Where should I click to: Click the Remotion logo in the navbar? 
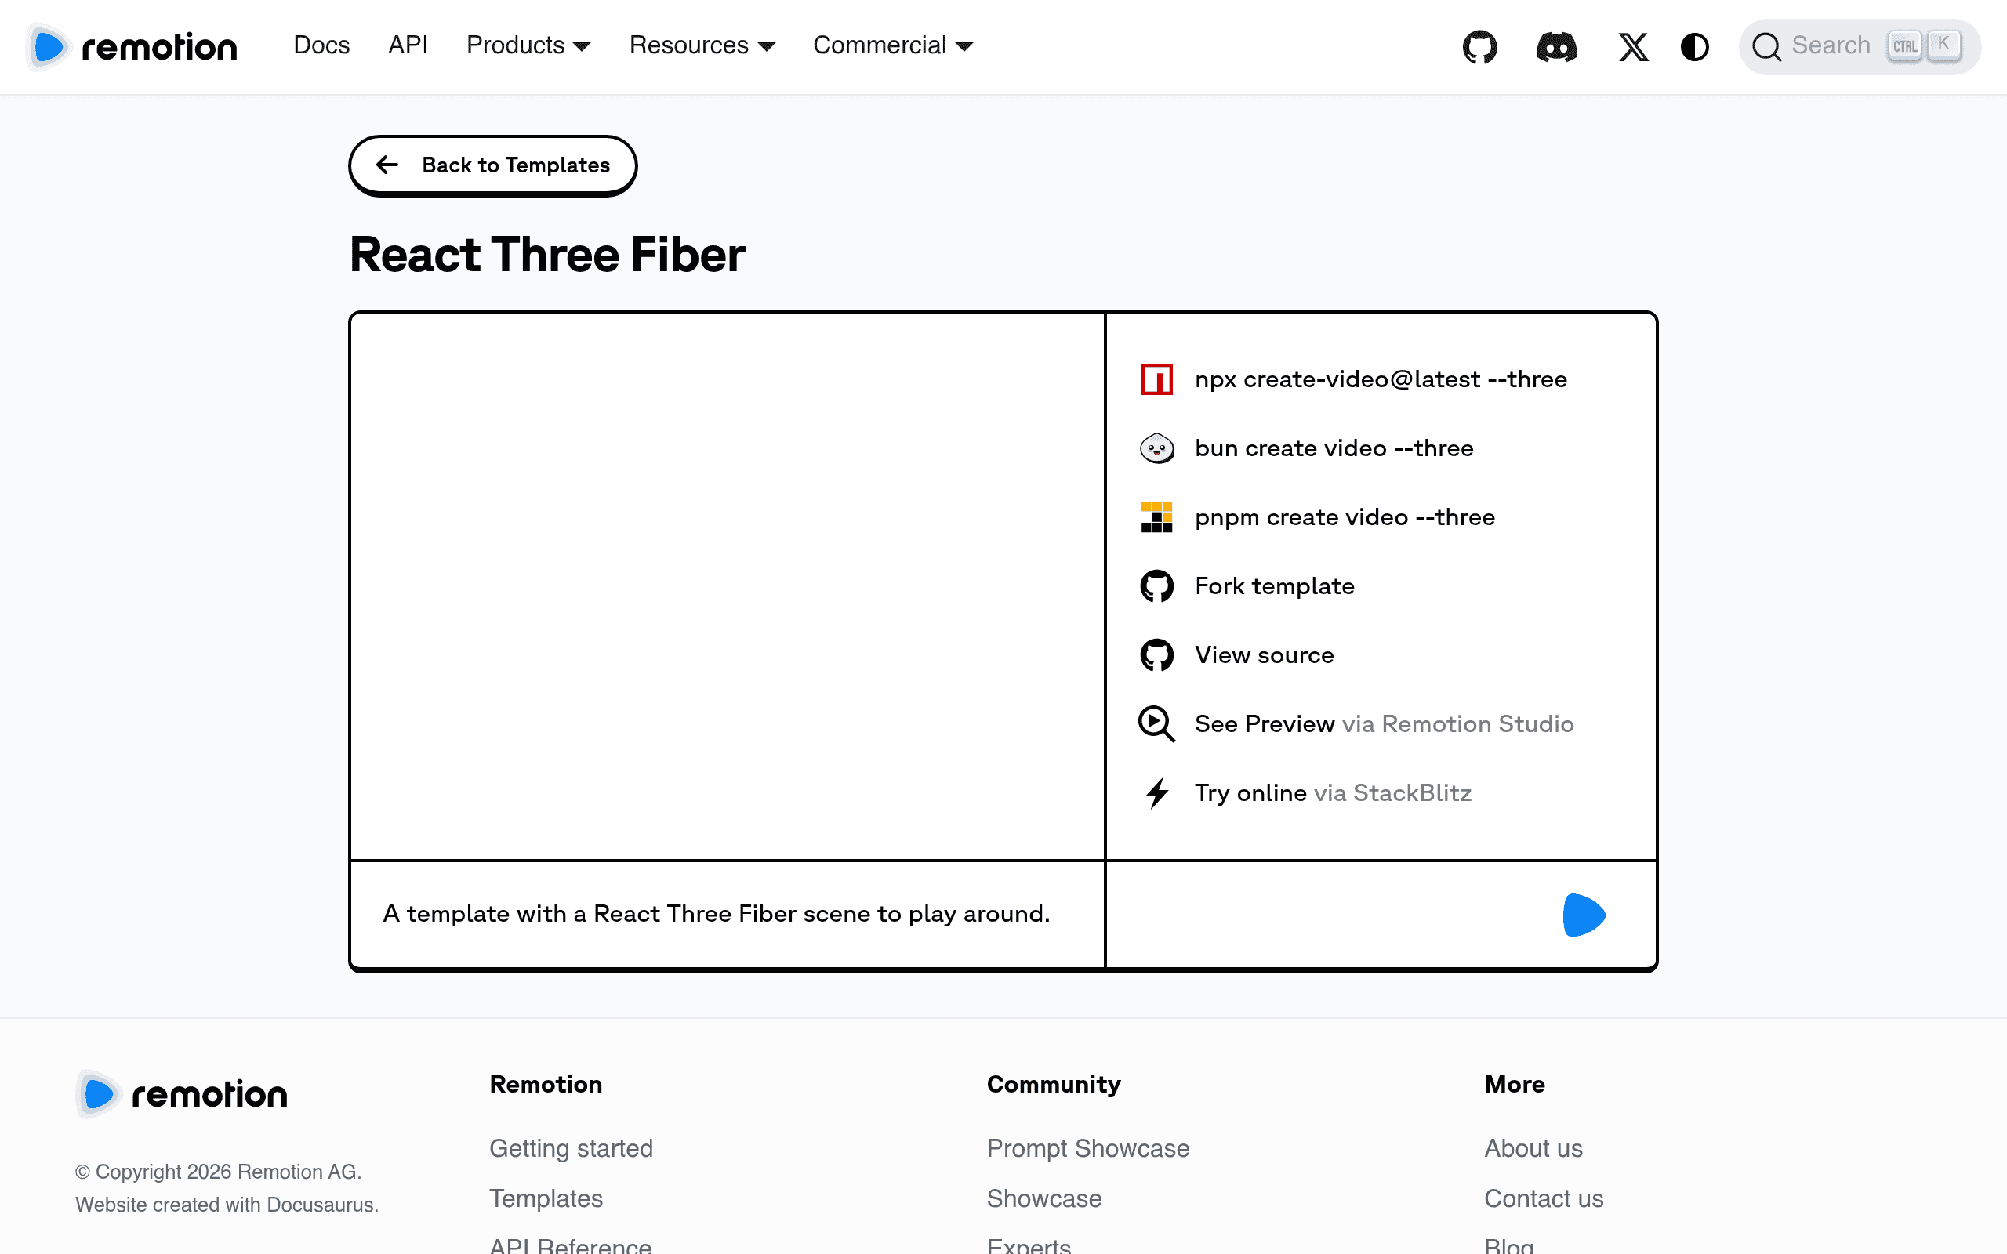pyautogui.click(x=132, y=46)
